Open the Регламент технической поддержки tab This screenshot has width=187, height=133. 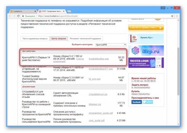click(x=85, y=39)
